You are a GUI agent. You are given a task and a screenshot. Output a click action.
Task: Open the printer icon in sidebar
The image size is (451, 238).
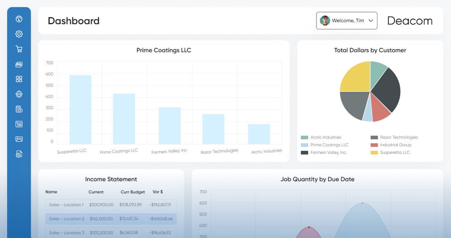click(x=19, y=139)
